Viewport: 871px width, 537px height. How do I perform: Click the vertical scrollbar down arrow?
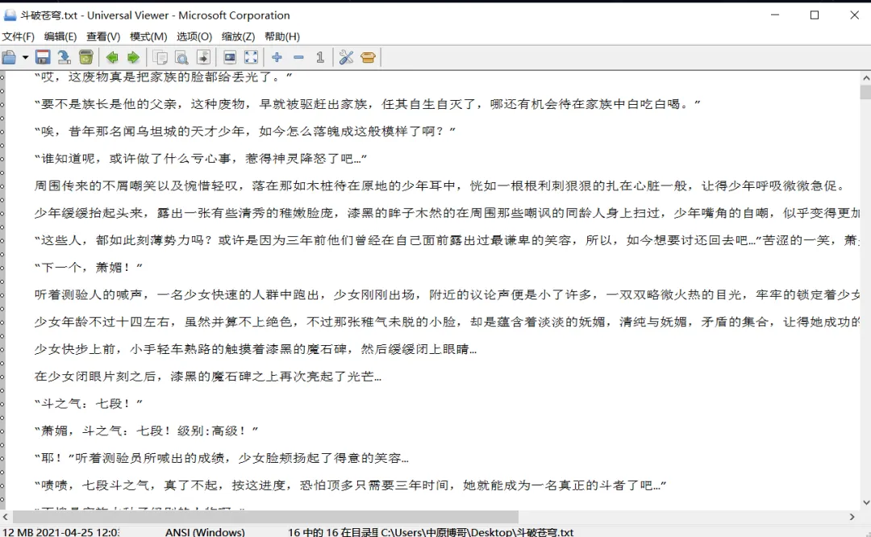point(865,502)
